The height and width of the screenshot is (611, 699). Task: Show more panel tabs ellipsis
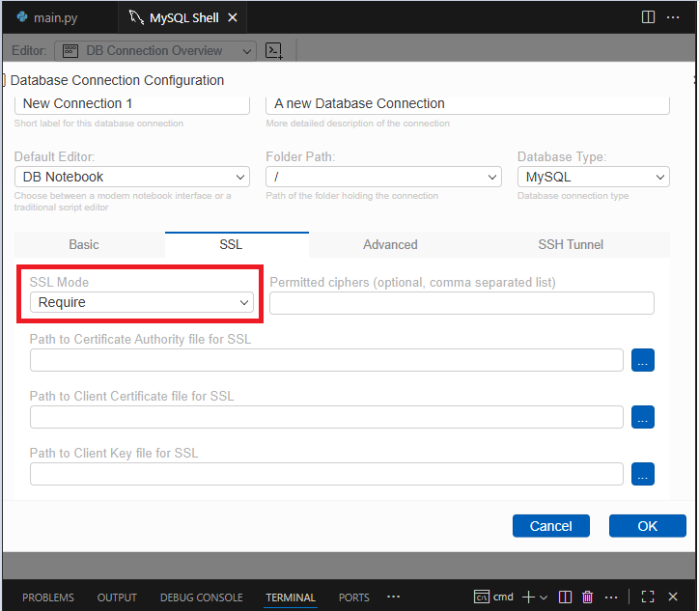coord(393,597)
